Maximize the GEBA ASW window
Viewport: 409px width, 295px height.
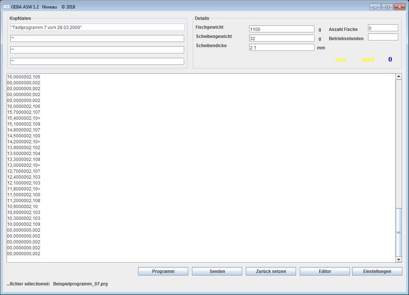pyautogui.click(x=387, y=7)
